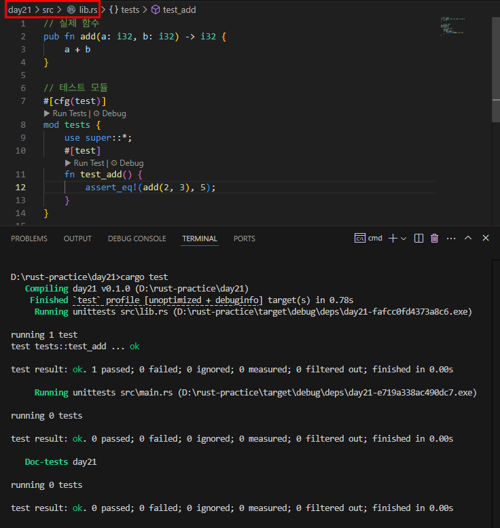500x528 pixels.
Task: Click Debug code lens above mod tests
Action: 114,113
